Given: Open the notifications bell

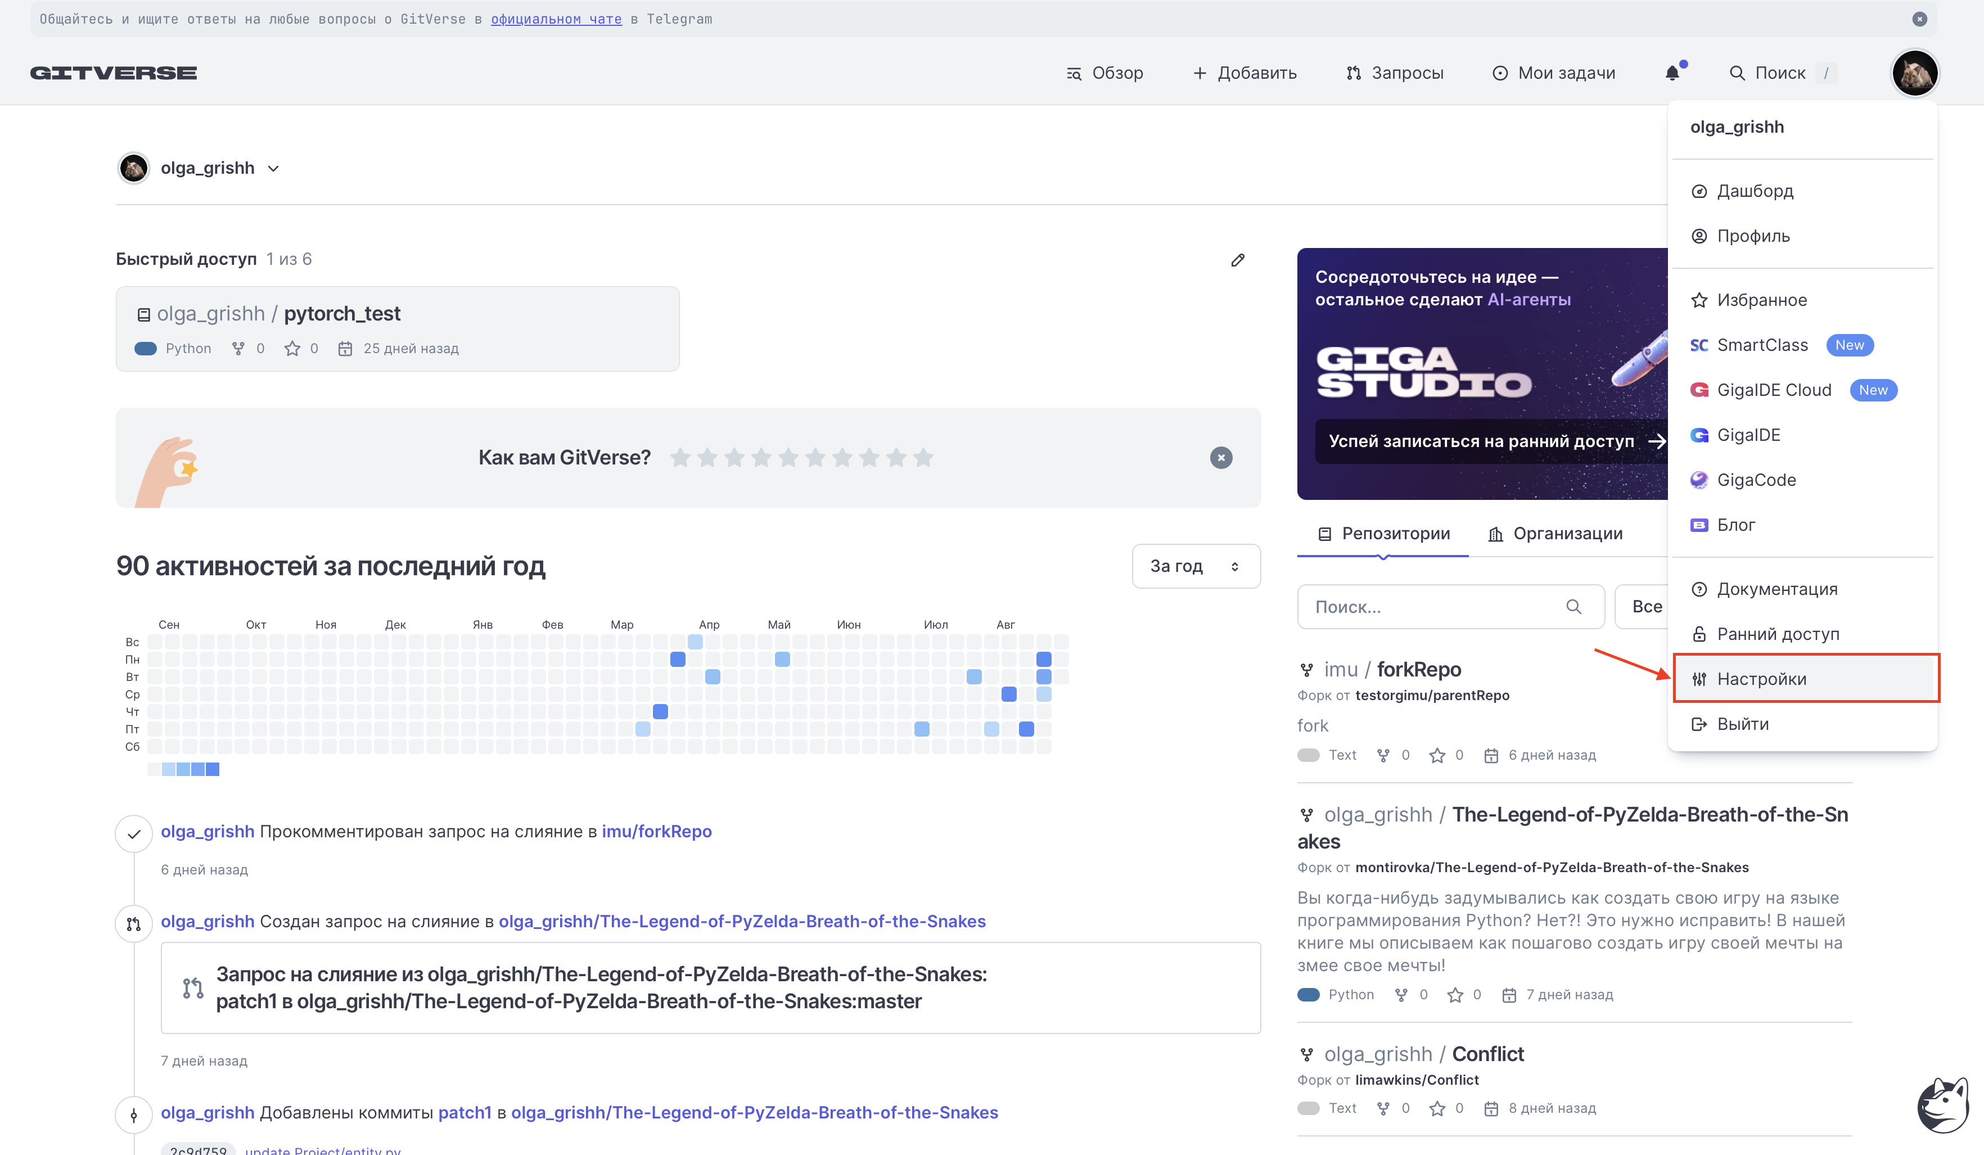Looking at the screenshot, I should (x=1672, y=73).
